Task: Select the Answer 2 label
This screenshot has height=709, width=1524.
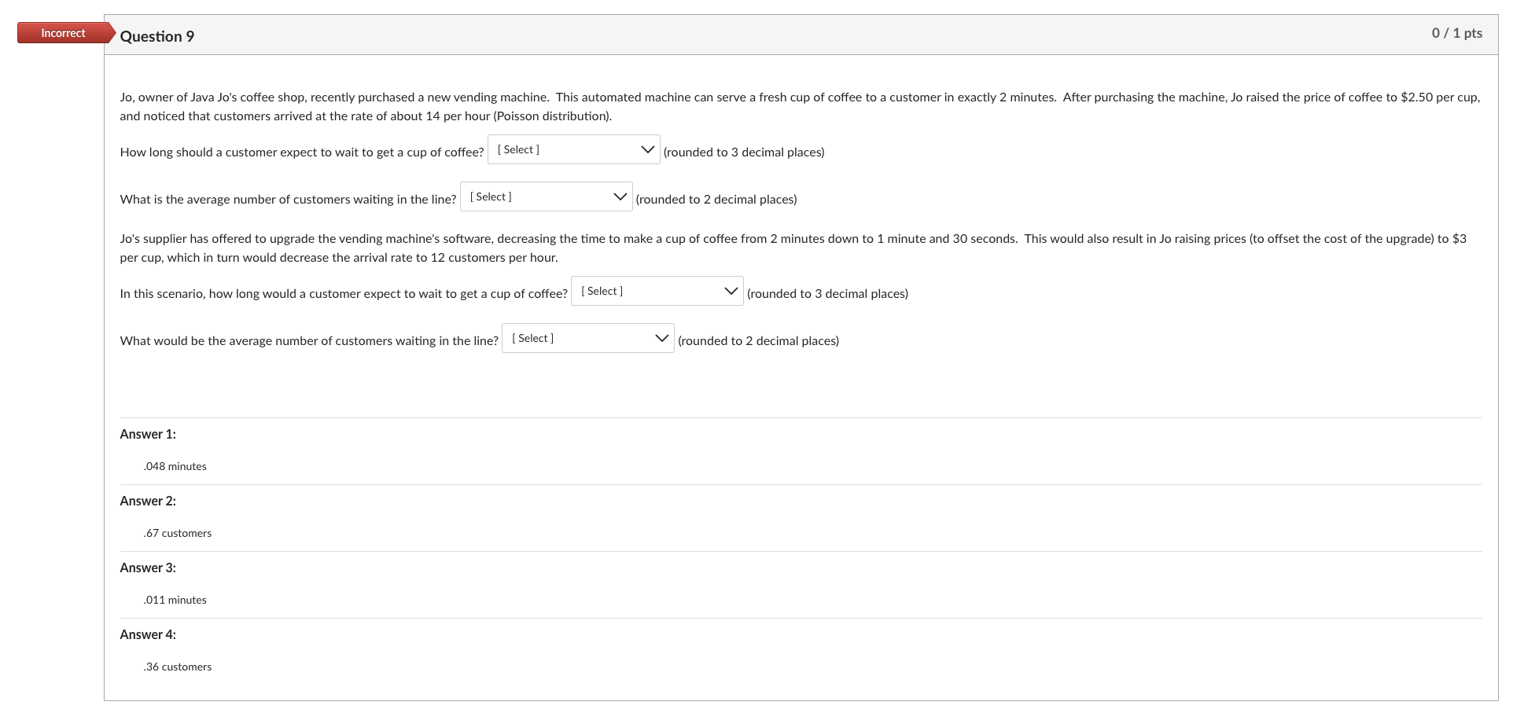Action: (147, 500)
